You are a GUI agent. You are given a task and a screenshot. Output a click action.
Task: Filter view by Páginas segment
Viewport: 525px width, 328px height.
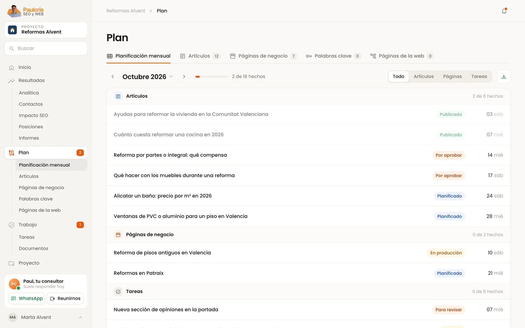point(452,76)
